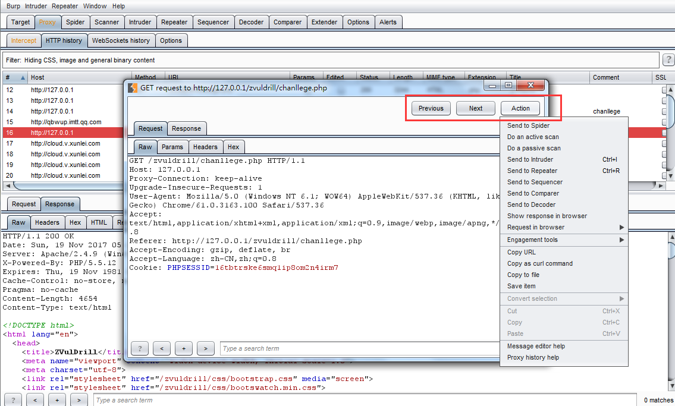Click previous match button in popup search bar
This screenshot has height=406, width=675.
pyautogui.click(x=162, y=348)
